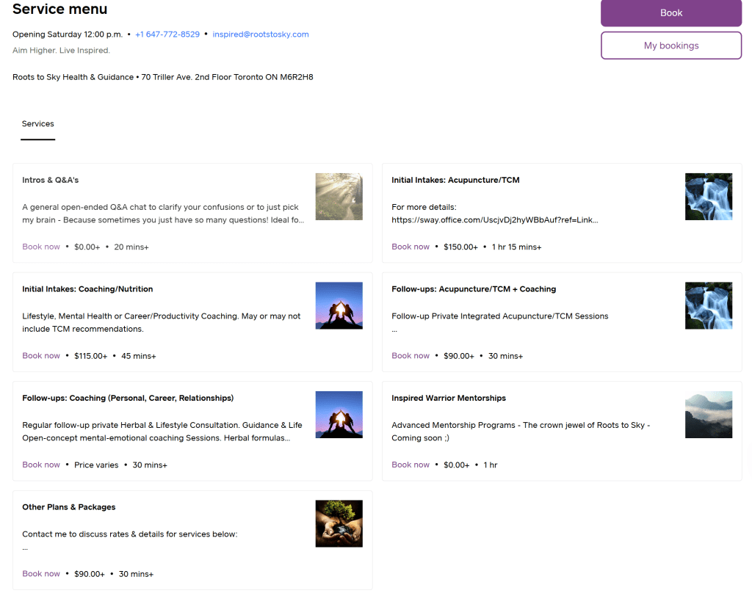Image resolution: width=752 pixels, height=596 pixels.
Task: Open My bookings
Action: (x=670, y=46)
